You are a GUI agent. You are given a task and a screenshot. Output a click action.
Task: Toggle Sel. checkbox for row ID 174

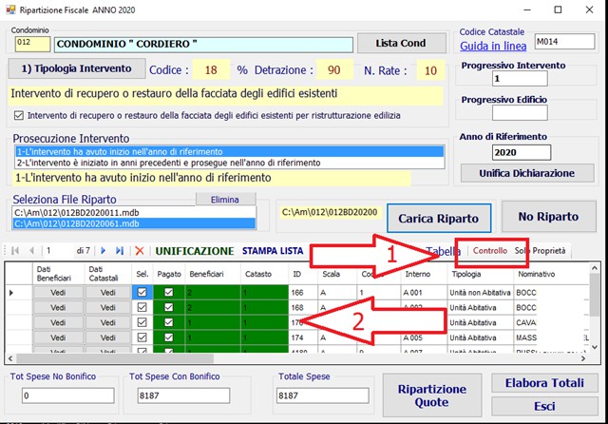click(x=142, y=337)
